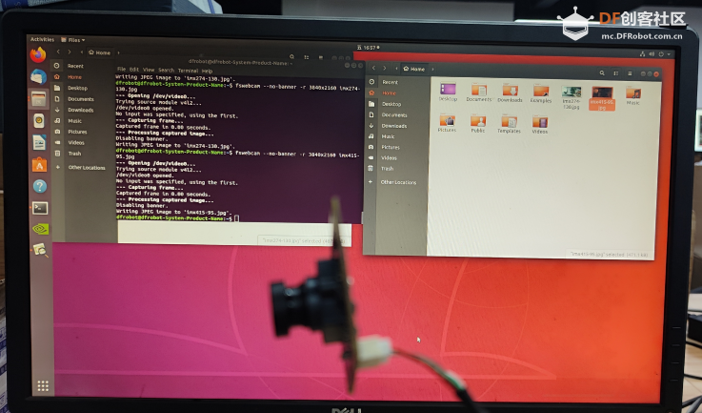Select the Music folder in right Files window
702x413 pixels.
[x=633, y=95]
